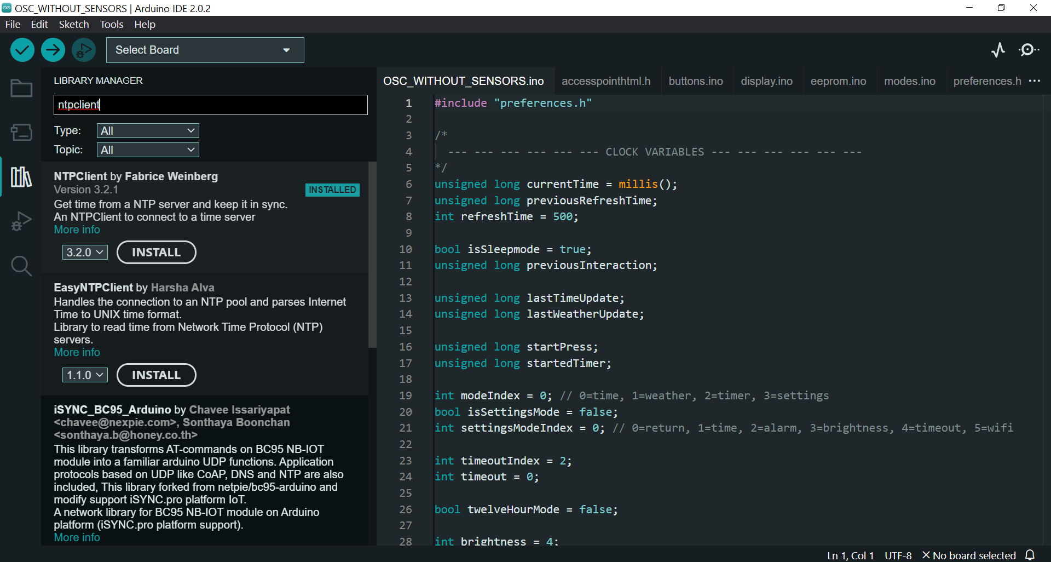Open Boards Manager from the sidebar
Viewport: 1051px width, 562px height.
pos(21,132)
